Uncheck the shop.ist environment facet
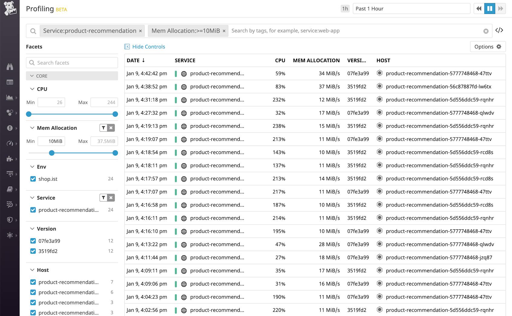Image resolution: width=512 pixels, height=316 pixels. tap(33, 179)
